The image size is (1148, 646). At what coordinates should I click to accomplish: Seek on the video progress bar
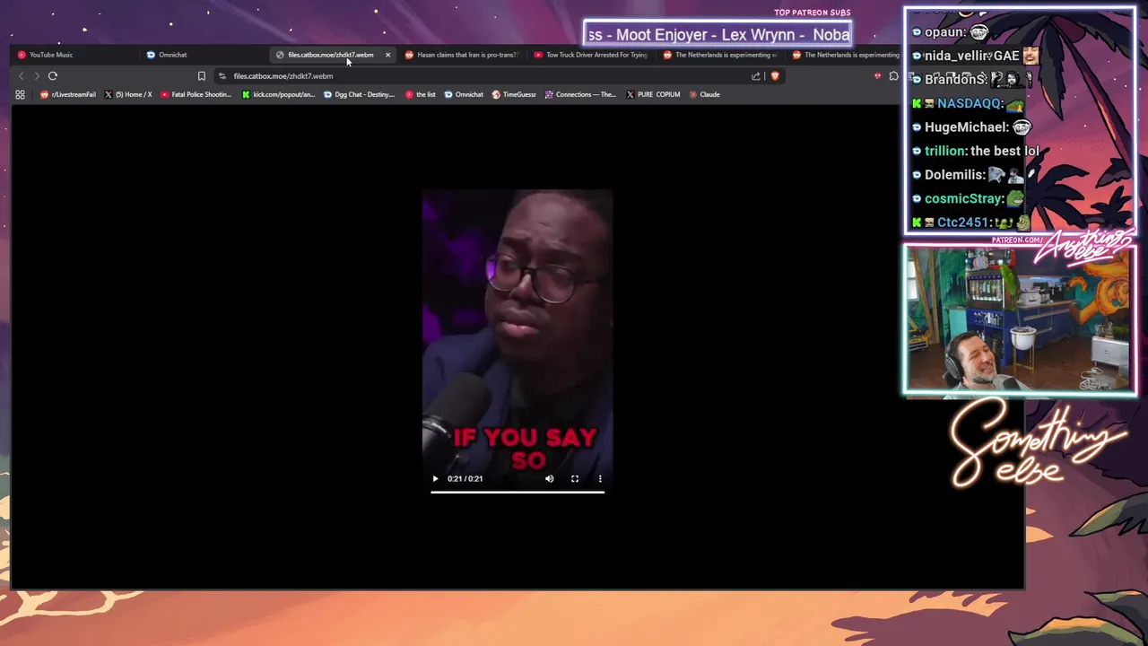point(517,492)
